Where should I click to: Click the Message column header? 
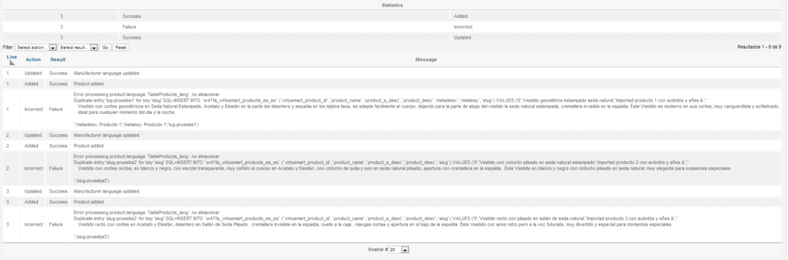[x=426, y=59]
